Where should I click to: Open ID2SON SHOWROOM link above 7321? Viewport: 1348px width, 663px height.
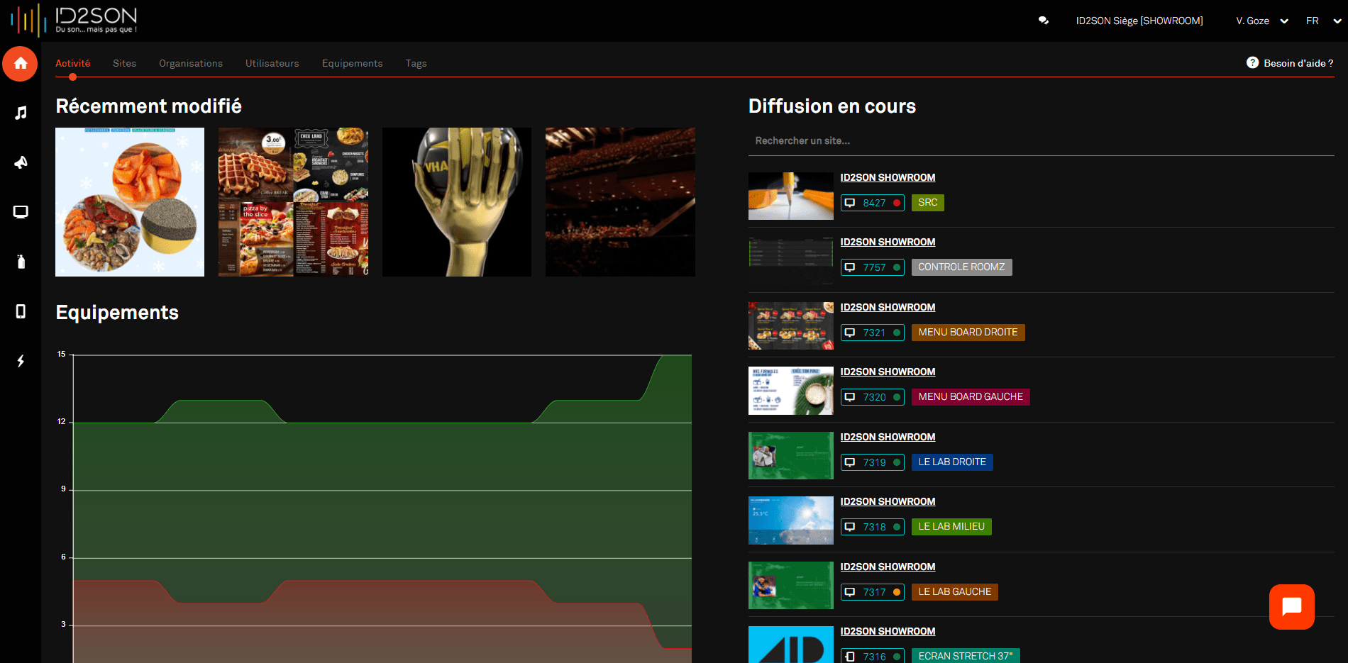[x=888, y=307]
